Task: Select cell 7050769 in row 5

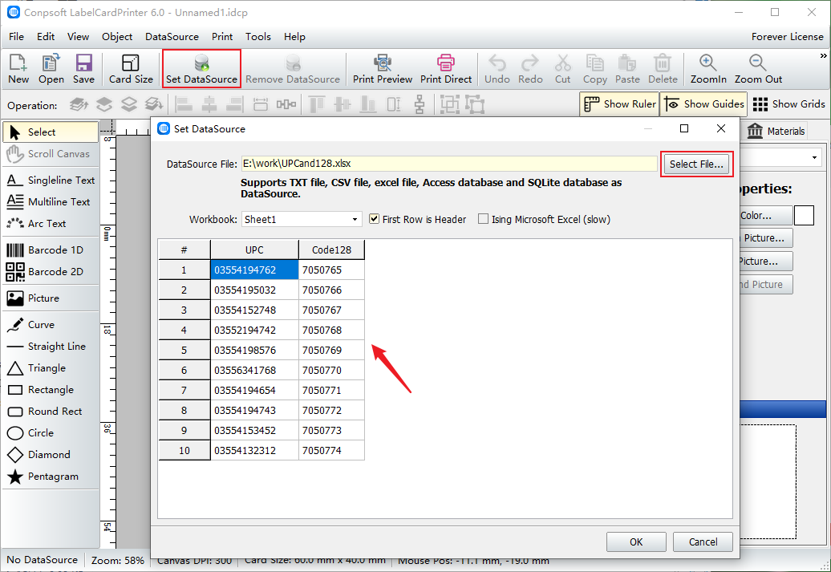Action: (x=331, y=350)
